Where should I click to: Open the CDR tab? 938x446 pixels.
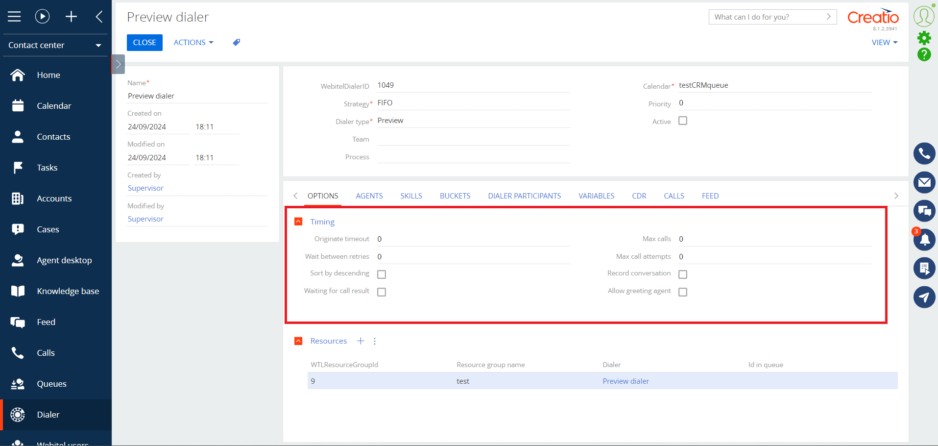click(x=639, y=196)
